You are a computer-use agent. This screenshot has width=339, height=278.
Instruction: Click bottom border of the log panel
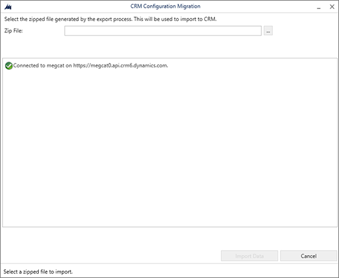(x=170, y=226)
